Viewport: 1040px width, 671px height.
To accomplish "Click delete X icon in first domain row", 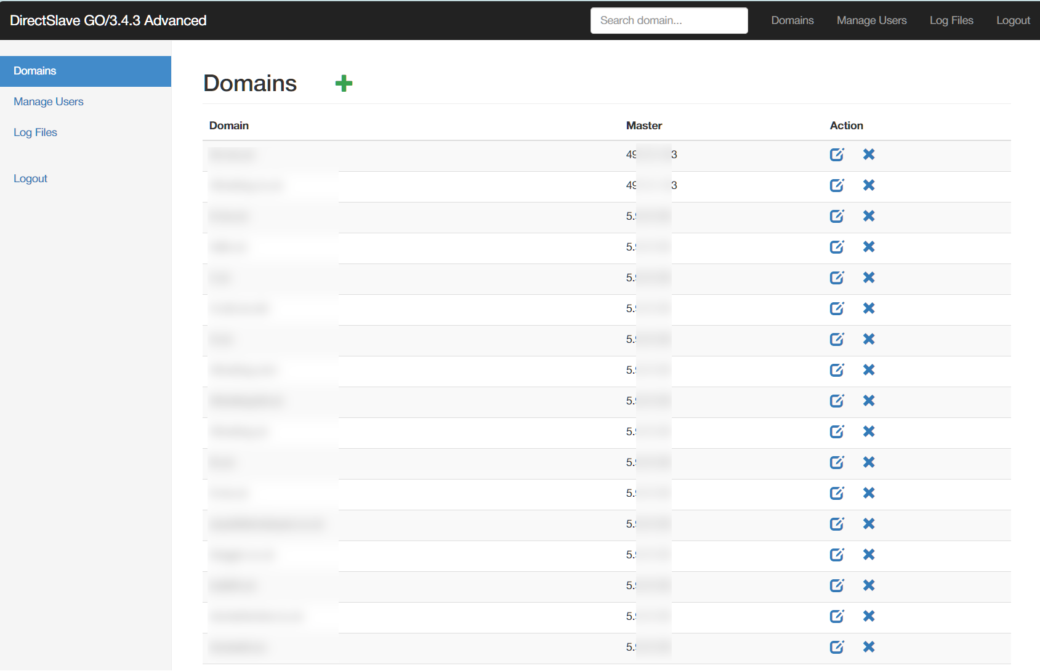I will click(x=868, y=155).
